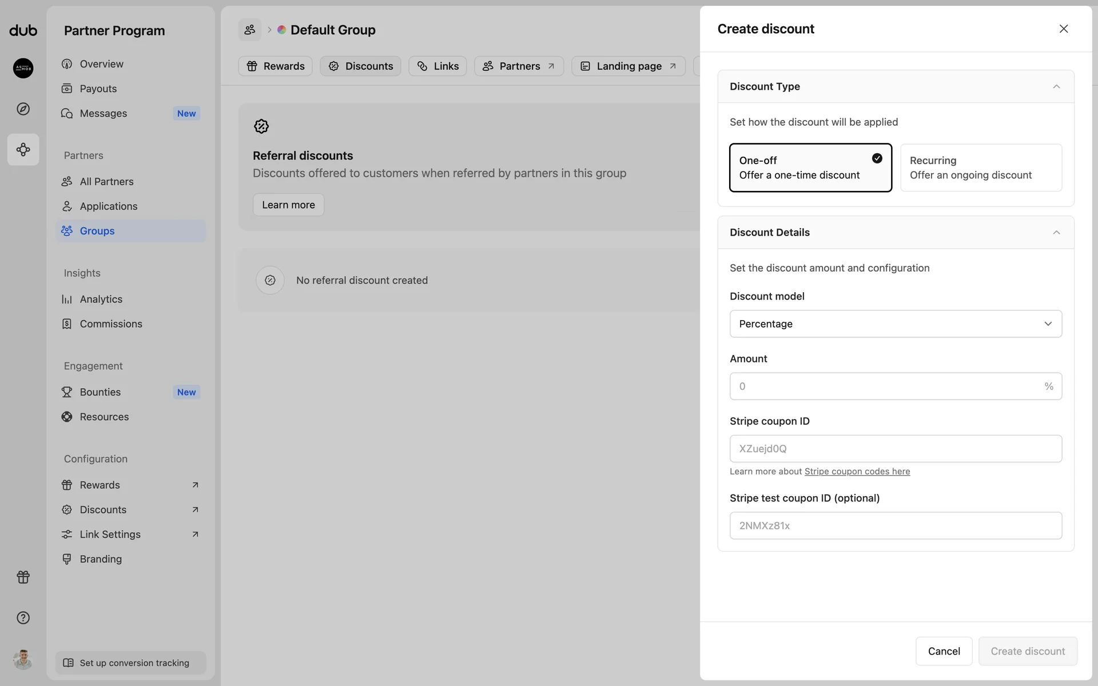Collapse the Discount Details section
1098x686 pixels.
[x=1056, y=232]
